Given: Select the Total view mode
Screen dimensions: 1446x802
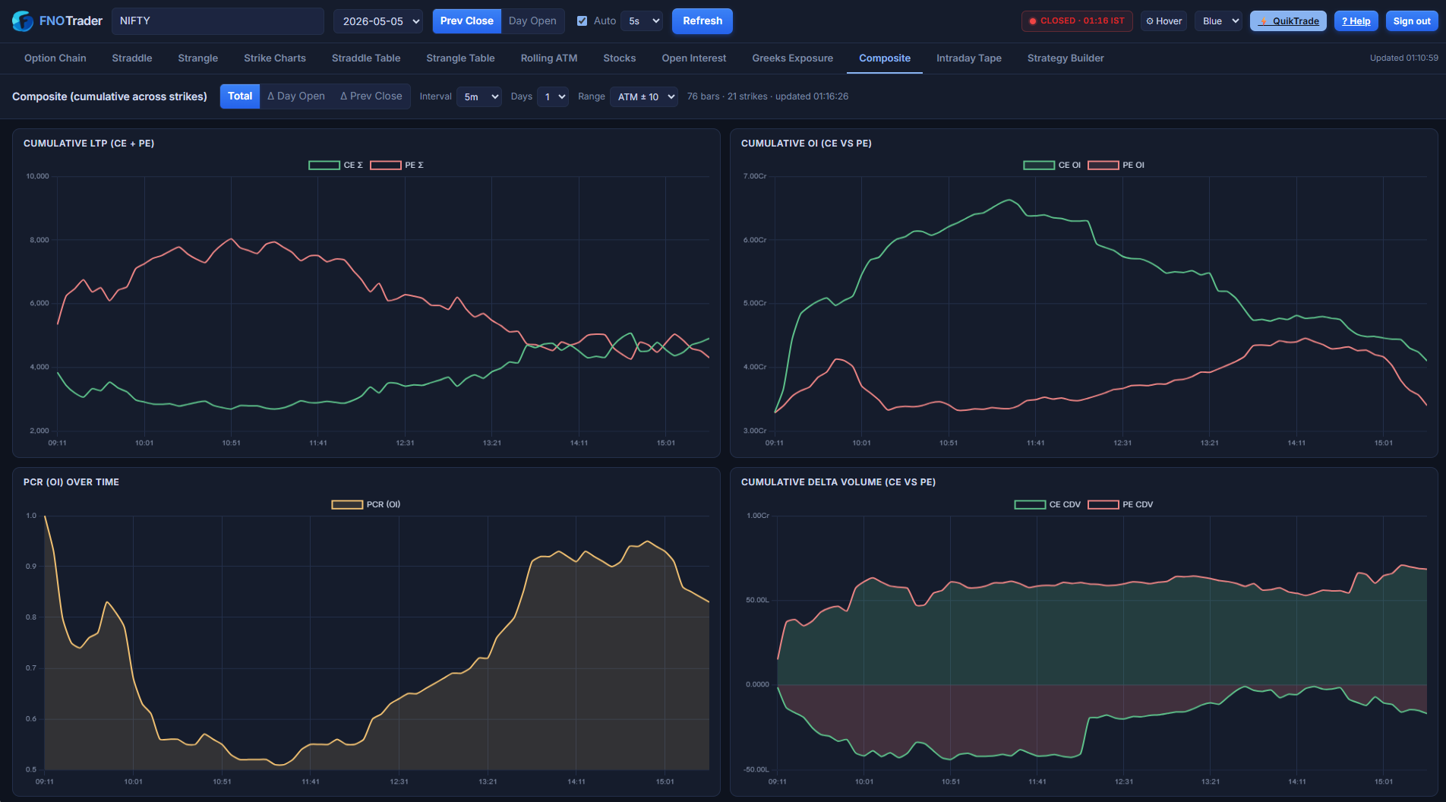Looking at the screenshot, I should click(x=240, y=96).
